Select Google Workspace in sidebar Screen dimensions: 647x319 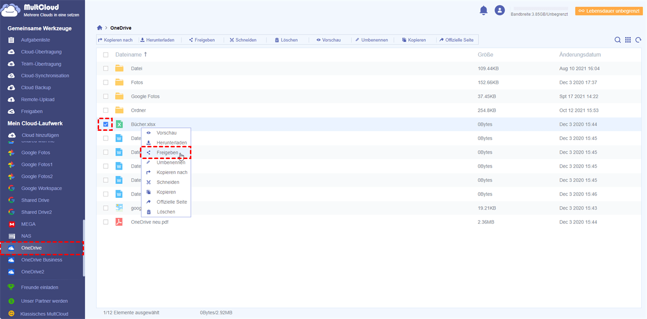tap(41, 188)
